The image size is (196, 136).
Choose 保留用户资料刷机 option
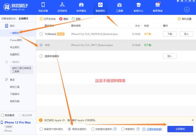click(41, 129)
